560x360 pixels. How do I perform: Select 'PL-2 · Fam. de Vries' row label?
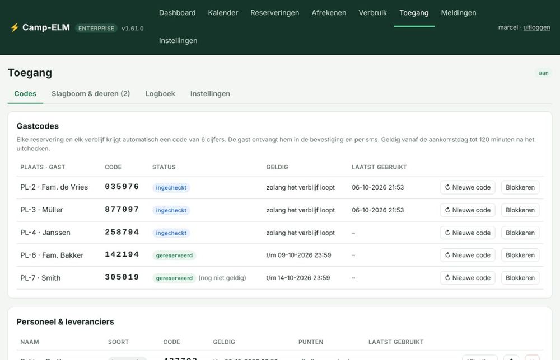click(54, 187)
